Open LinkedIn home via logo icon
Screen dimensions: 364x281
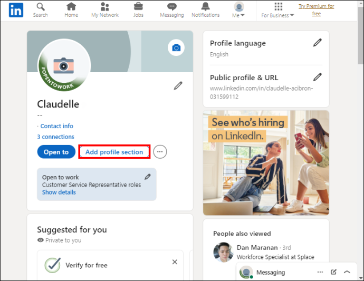(x=16, y=10)
